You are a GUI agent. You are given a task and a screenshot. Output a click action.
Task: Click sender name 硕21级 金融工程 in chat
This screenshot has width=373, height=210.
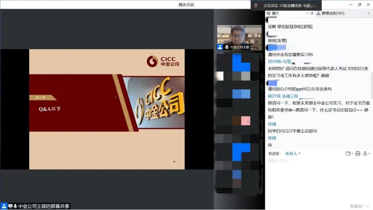[283, 96]
